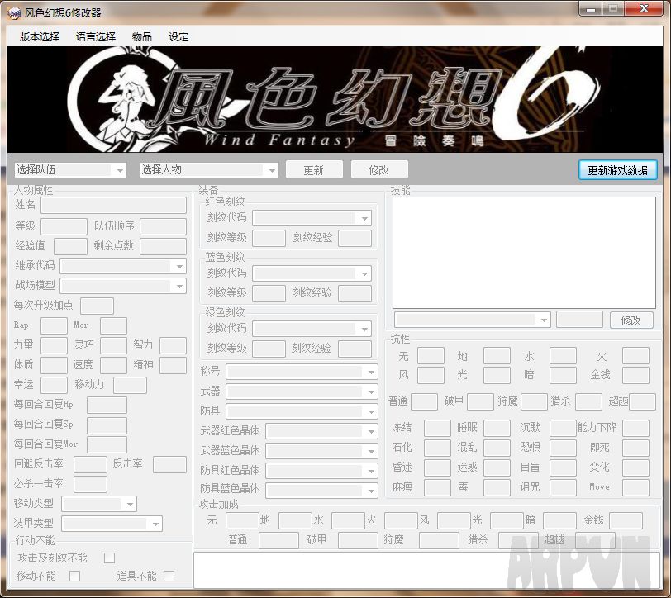Click the 更新 button
The height and width of the screenshot is (598, 671).
(x=314, y=170)
